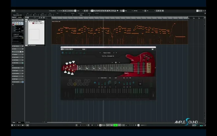Image resolution: width=217 pixels, height=136 pixels.
Task: Adjust the Pan knob in Ample Bass
Action: (109, 83)
